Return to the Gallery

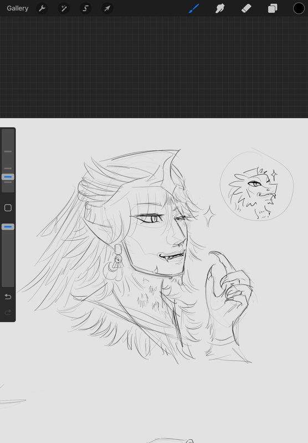click(18, 8)
